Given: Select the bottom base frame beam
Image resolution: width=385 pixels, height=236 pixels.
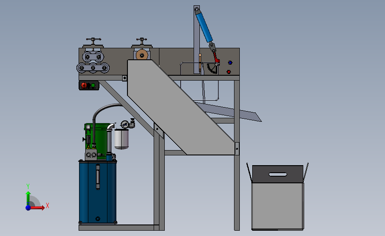Looking at the screenshot, I should [119, 228].
